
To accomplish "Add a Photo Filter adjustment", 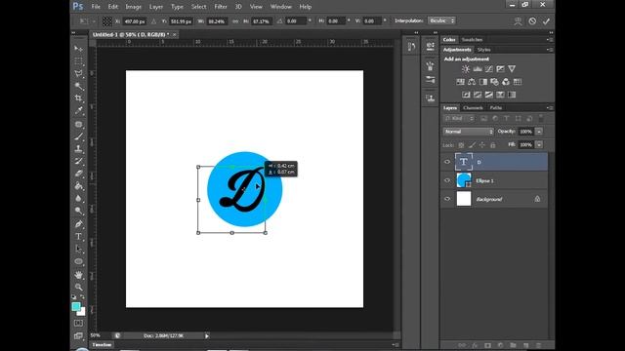I will click(x=495, y=82).
